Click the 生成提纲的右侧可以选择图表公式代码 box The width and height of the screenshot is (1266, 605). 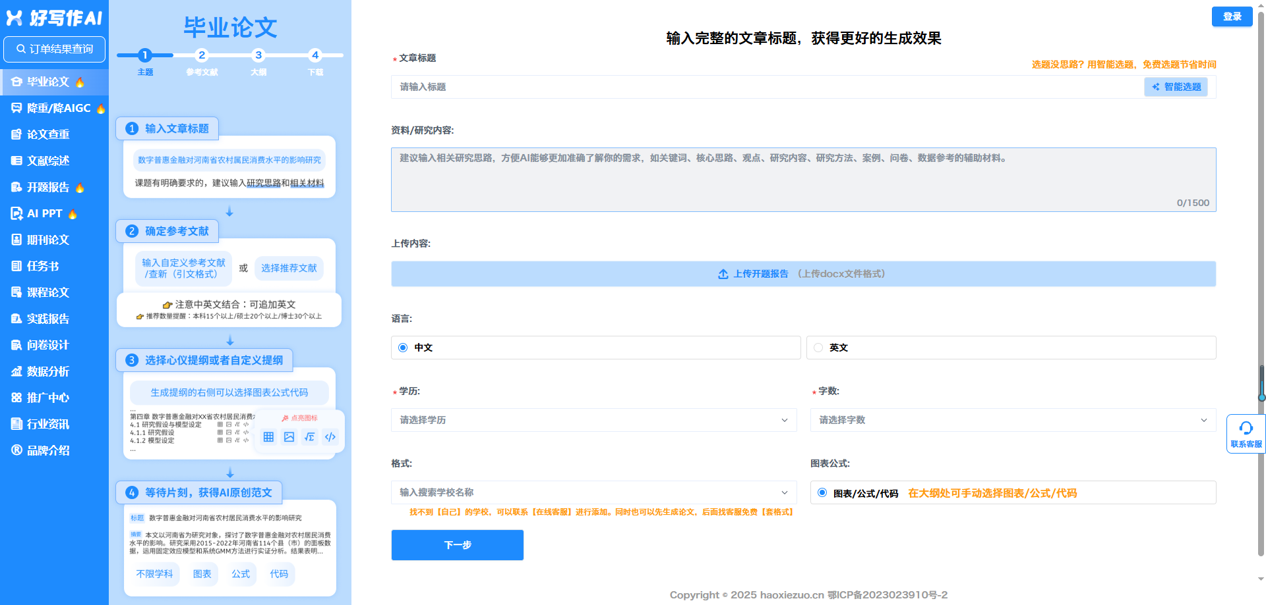(229, 392)
